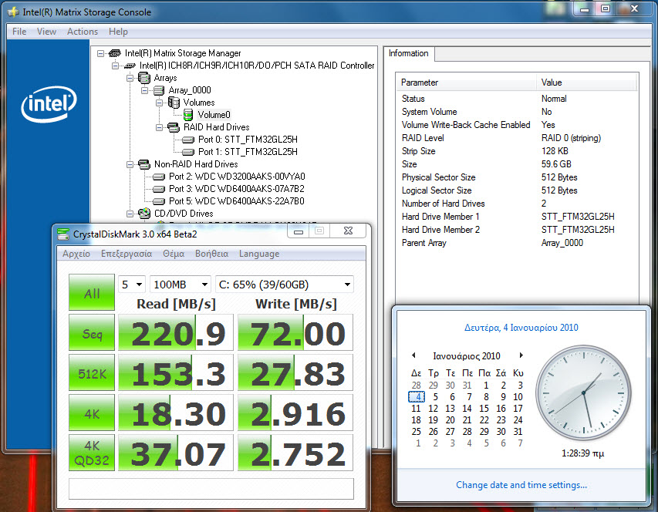This screenshot has width=658, height=512.
Task: Collapse the RAID Hard Drives node
Action: [x=160, y=127]
